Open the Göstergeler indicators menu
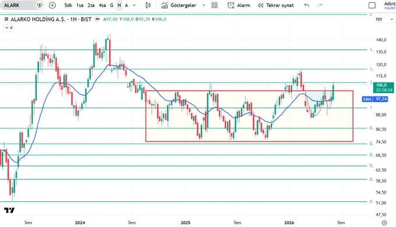 [179, 5]
